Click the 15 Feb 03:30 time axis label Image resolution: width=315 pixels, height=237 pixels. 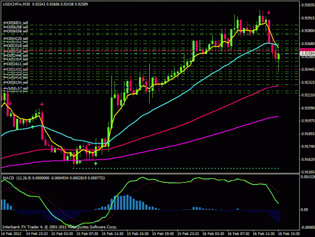(x=62, y=234)
